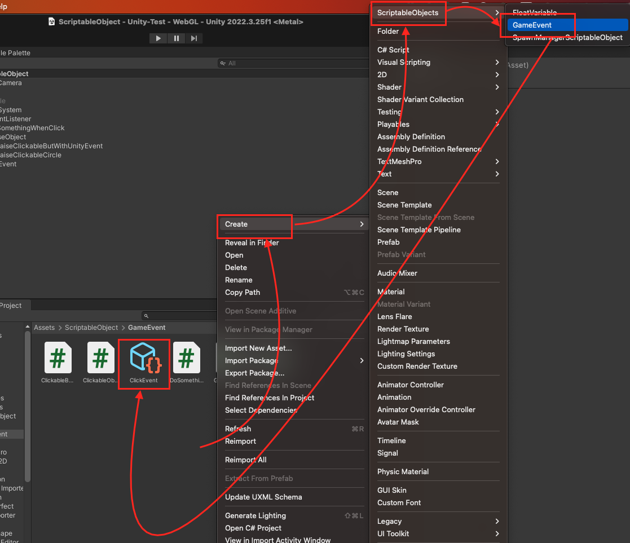Click Export Package...
Screen dimensions: 630x543
[294, 373]
